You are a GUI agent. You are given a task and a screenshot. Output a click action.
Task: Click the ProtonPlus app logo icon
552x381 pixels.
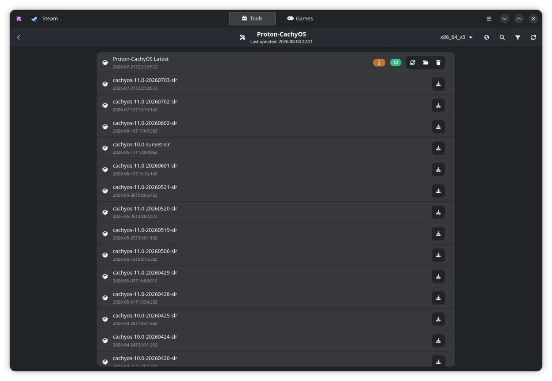click(x=19, y=19)
